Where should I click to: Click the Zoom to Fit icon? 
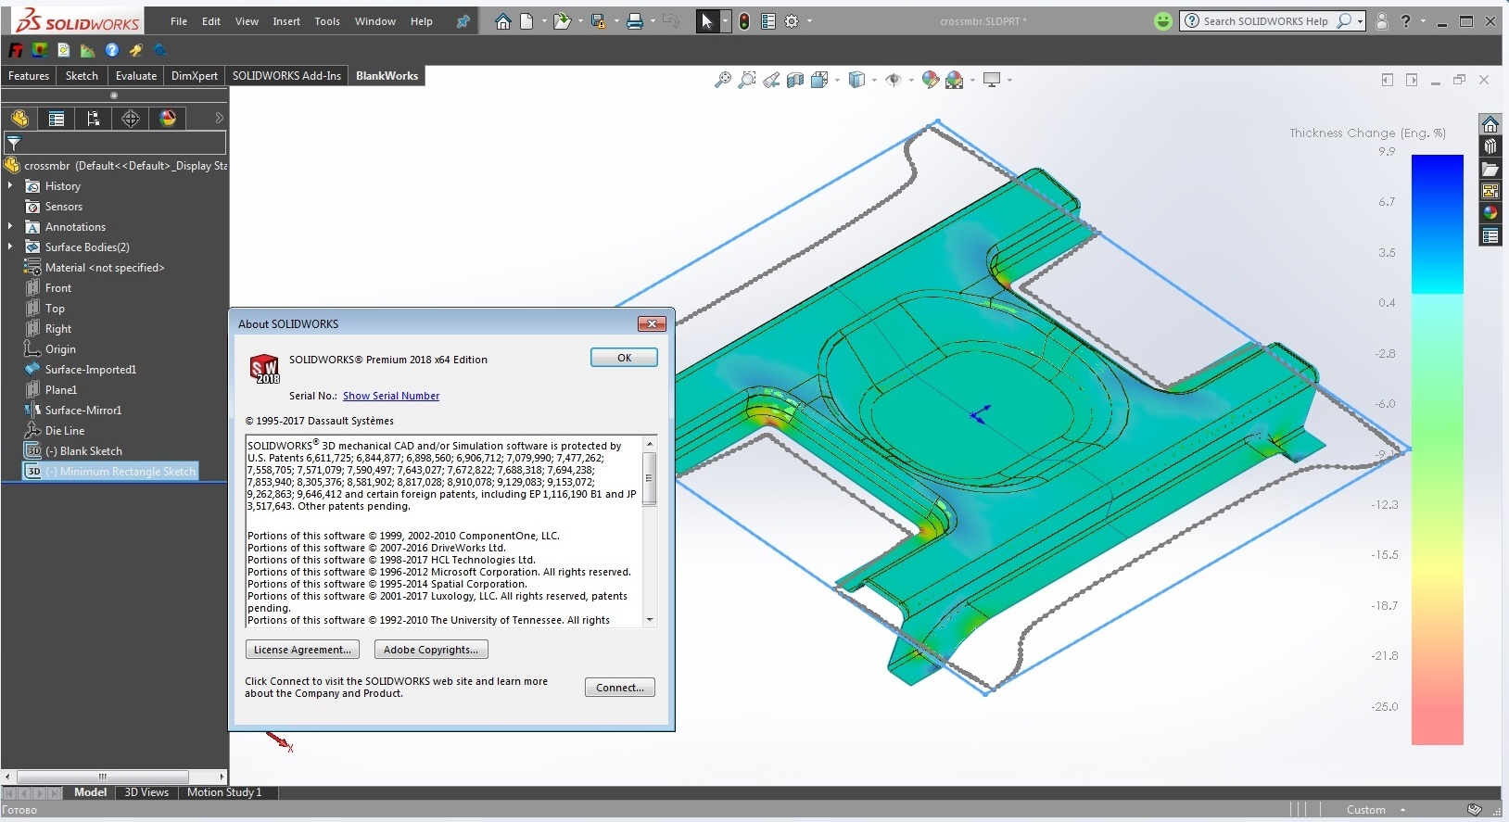723,81
